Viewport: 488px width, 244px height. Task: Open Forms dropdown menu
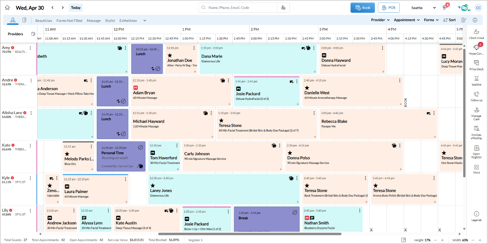click(x=431, y=20)
